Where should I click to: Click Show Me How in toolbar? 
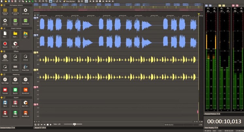click(x=69, y=1)
